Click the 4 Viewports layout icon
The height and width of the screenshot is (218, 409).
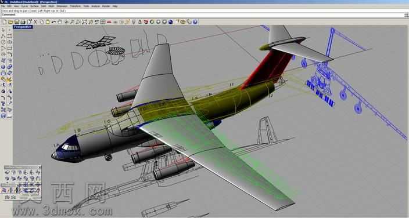[103, 22]
